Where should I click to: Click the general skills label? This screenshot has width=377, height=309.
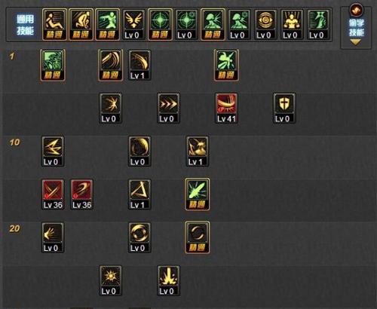click(x=25, y=25)
